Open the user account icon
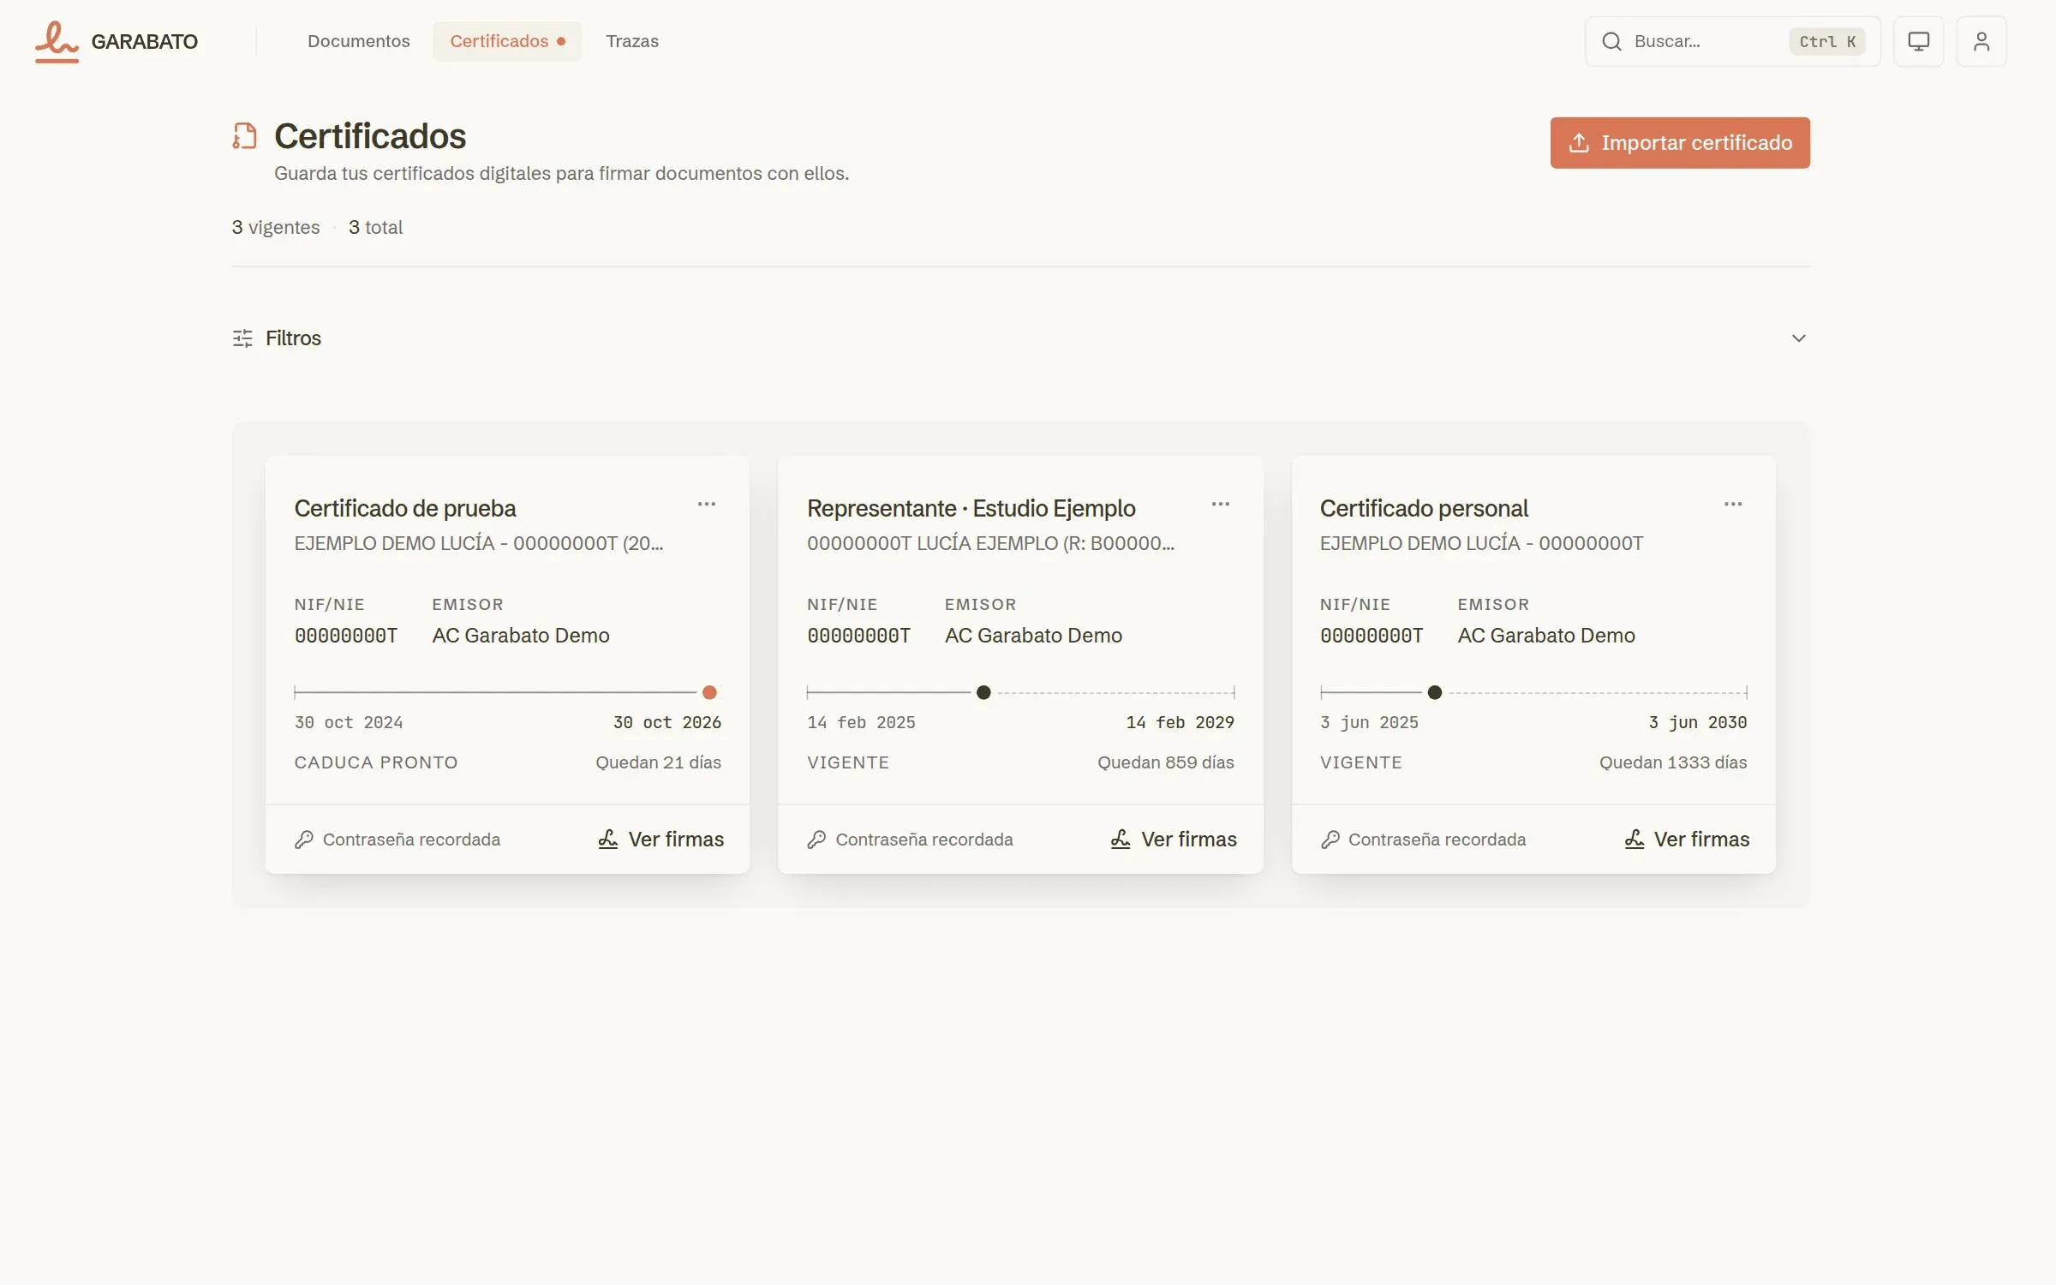This screenshot has height=1285, width=2056. click(1981, 41)
